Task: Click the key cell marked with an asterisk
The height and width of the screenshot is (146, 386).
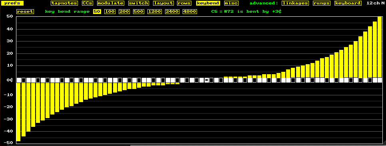Action: [207, 80]
